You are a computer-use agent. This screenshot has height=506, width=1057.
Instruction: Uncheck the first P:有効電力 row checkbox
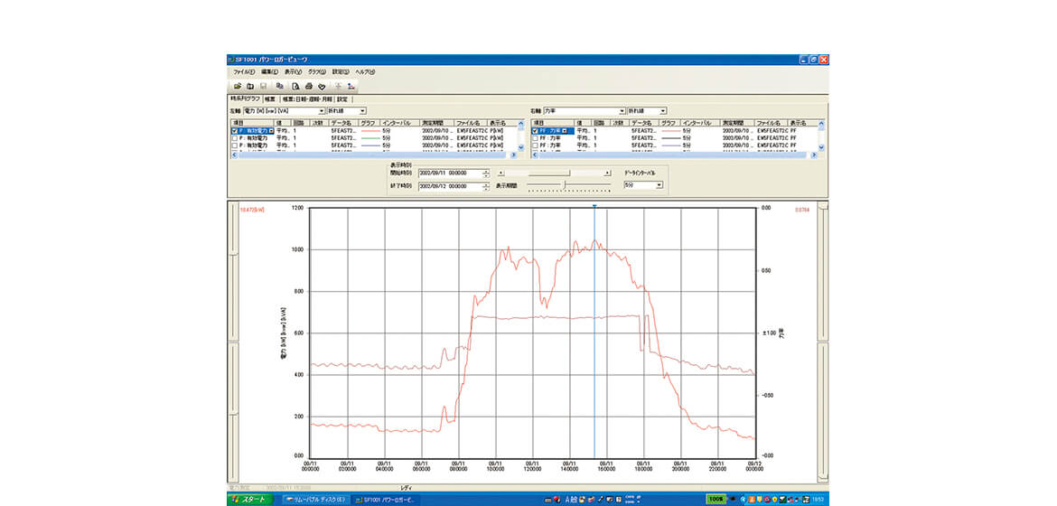click(x=235, y=131)
